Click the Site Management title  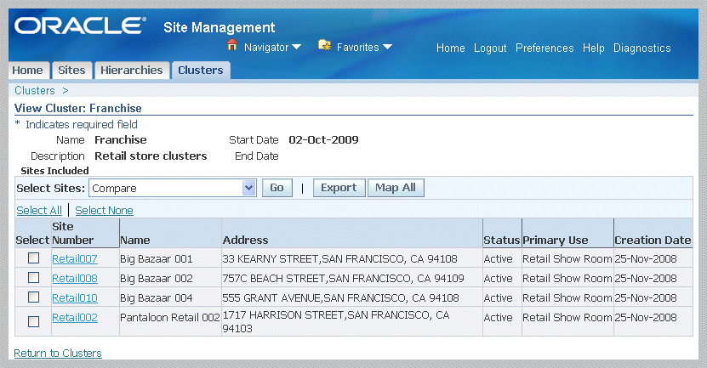(220, 27)
